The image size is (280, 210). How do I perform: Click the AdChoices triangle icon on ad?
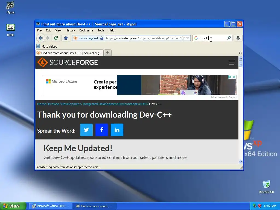tap(230, 77)
